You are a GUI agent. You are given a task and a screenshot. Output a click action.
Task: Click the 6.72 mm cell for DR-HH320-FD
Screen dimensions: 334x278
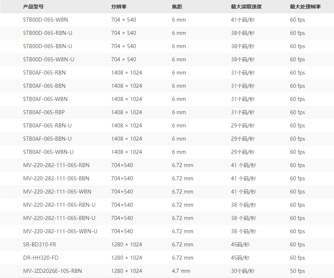pyautogui.click(x=183, y=258)
